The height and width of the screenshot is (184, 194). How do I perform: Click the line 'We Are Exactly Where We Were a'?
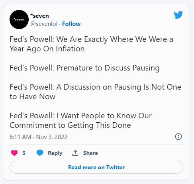coord(115,39)
